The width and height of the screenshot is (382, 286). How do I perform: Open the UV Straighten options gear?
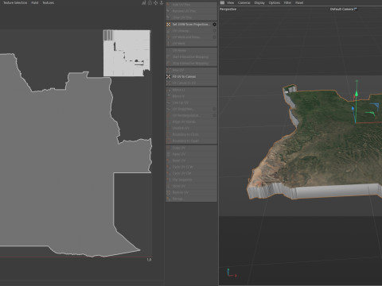(214, 109)
